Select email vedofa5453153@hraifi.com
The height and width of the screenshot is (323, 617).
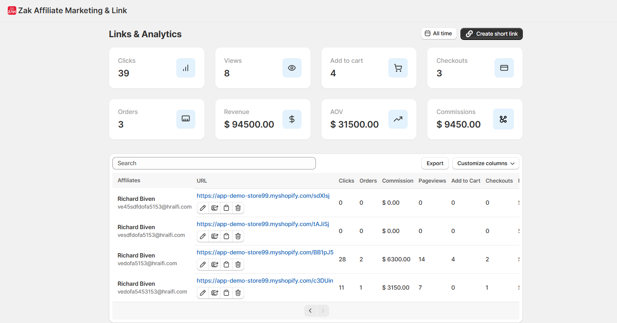(152, 292)
